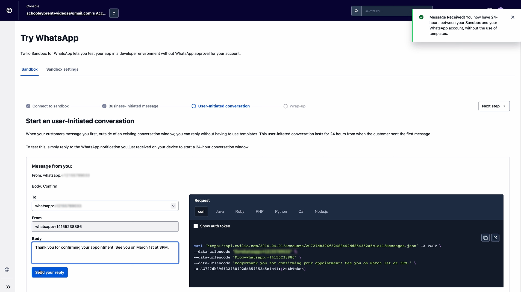This screenshot has height=292, width=521.
Task: Select the curl code tab
Action: (x=201, y=212)
